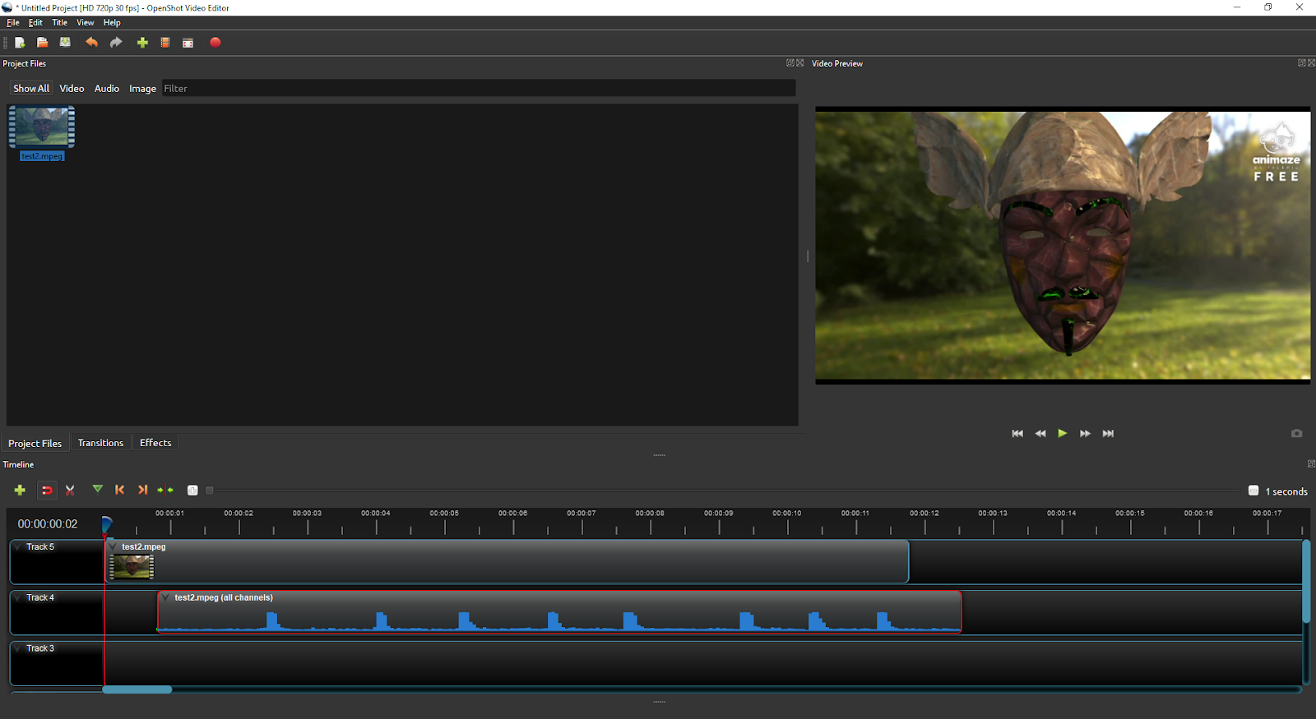
Task: Center the timeline on the playhead
Action: pyautogui.click(x=165, y=491)
